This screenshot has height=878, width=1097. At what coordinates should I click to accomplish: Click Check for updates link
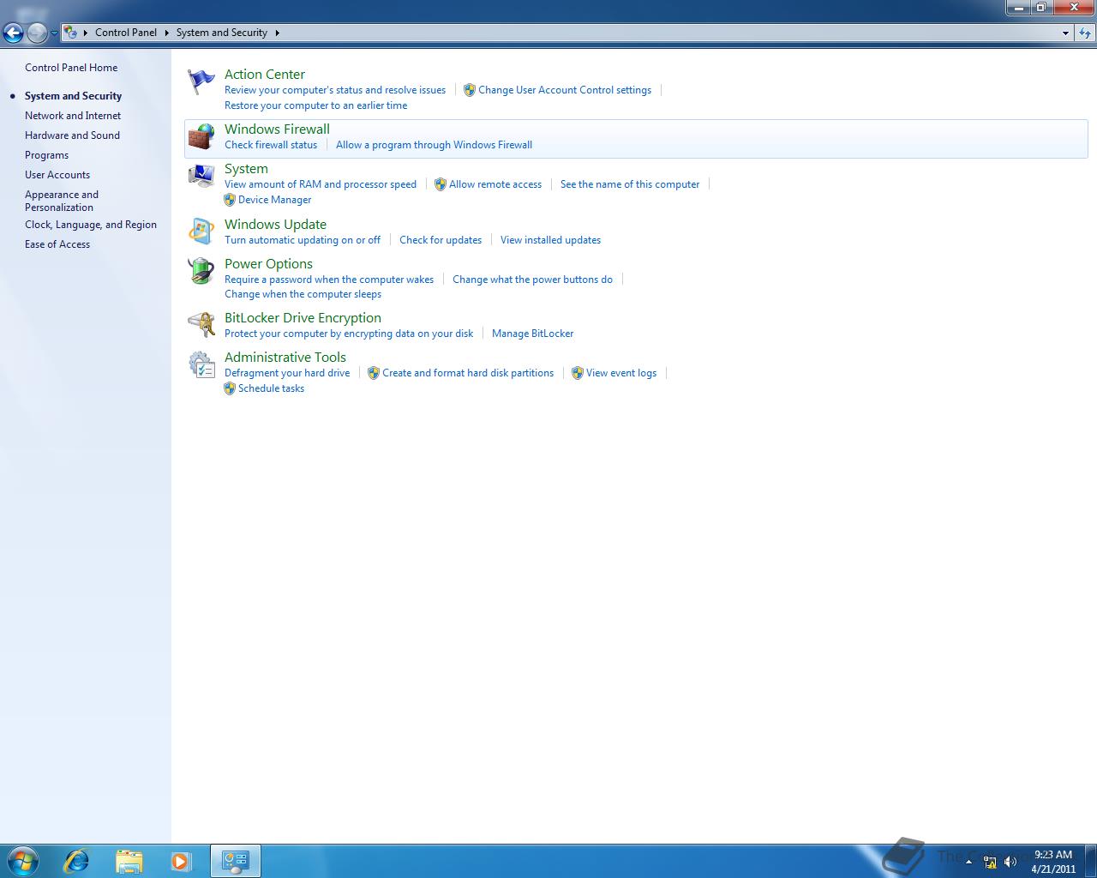[x=441, y=240]
